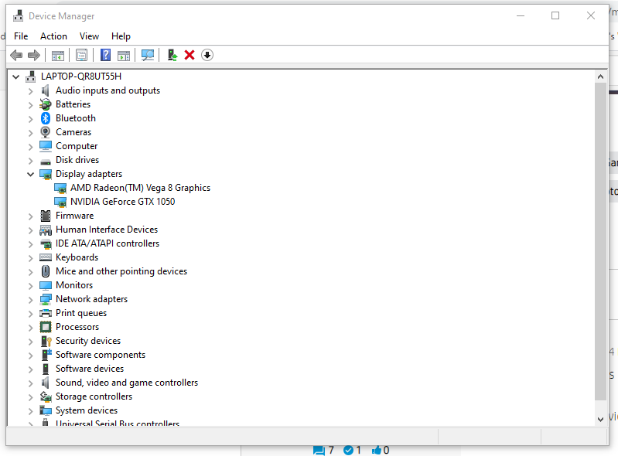
Task: Click the Processors chip icon
Action: pos(46,327)
